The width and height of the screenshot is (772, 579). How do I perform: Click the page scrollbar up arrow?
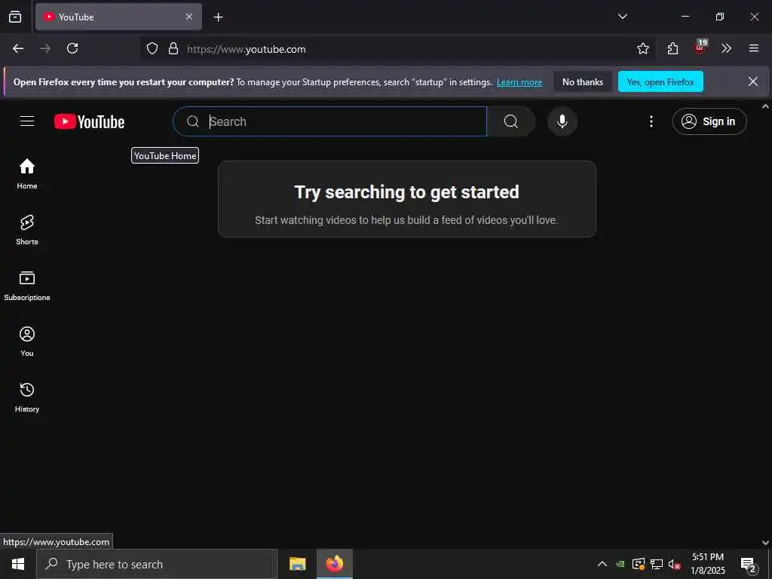pos(766,106)
